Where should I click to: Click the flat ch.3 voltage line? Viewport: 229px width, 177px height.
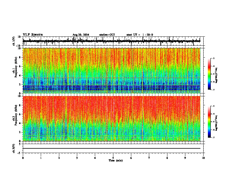coord(112,148)
